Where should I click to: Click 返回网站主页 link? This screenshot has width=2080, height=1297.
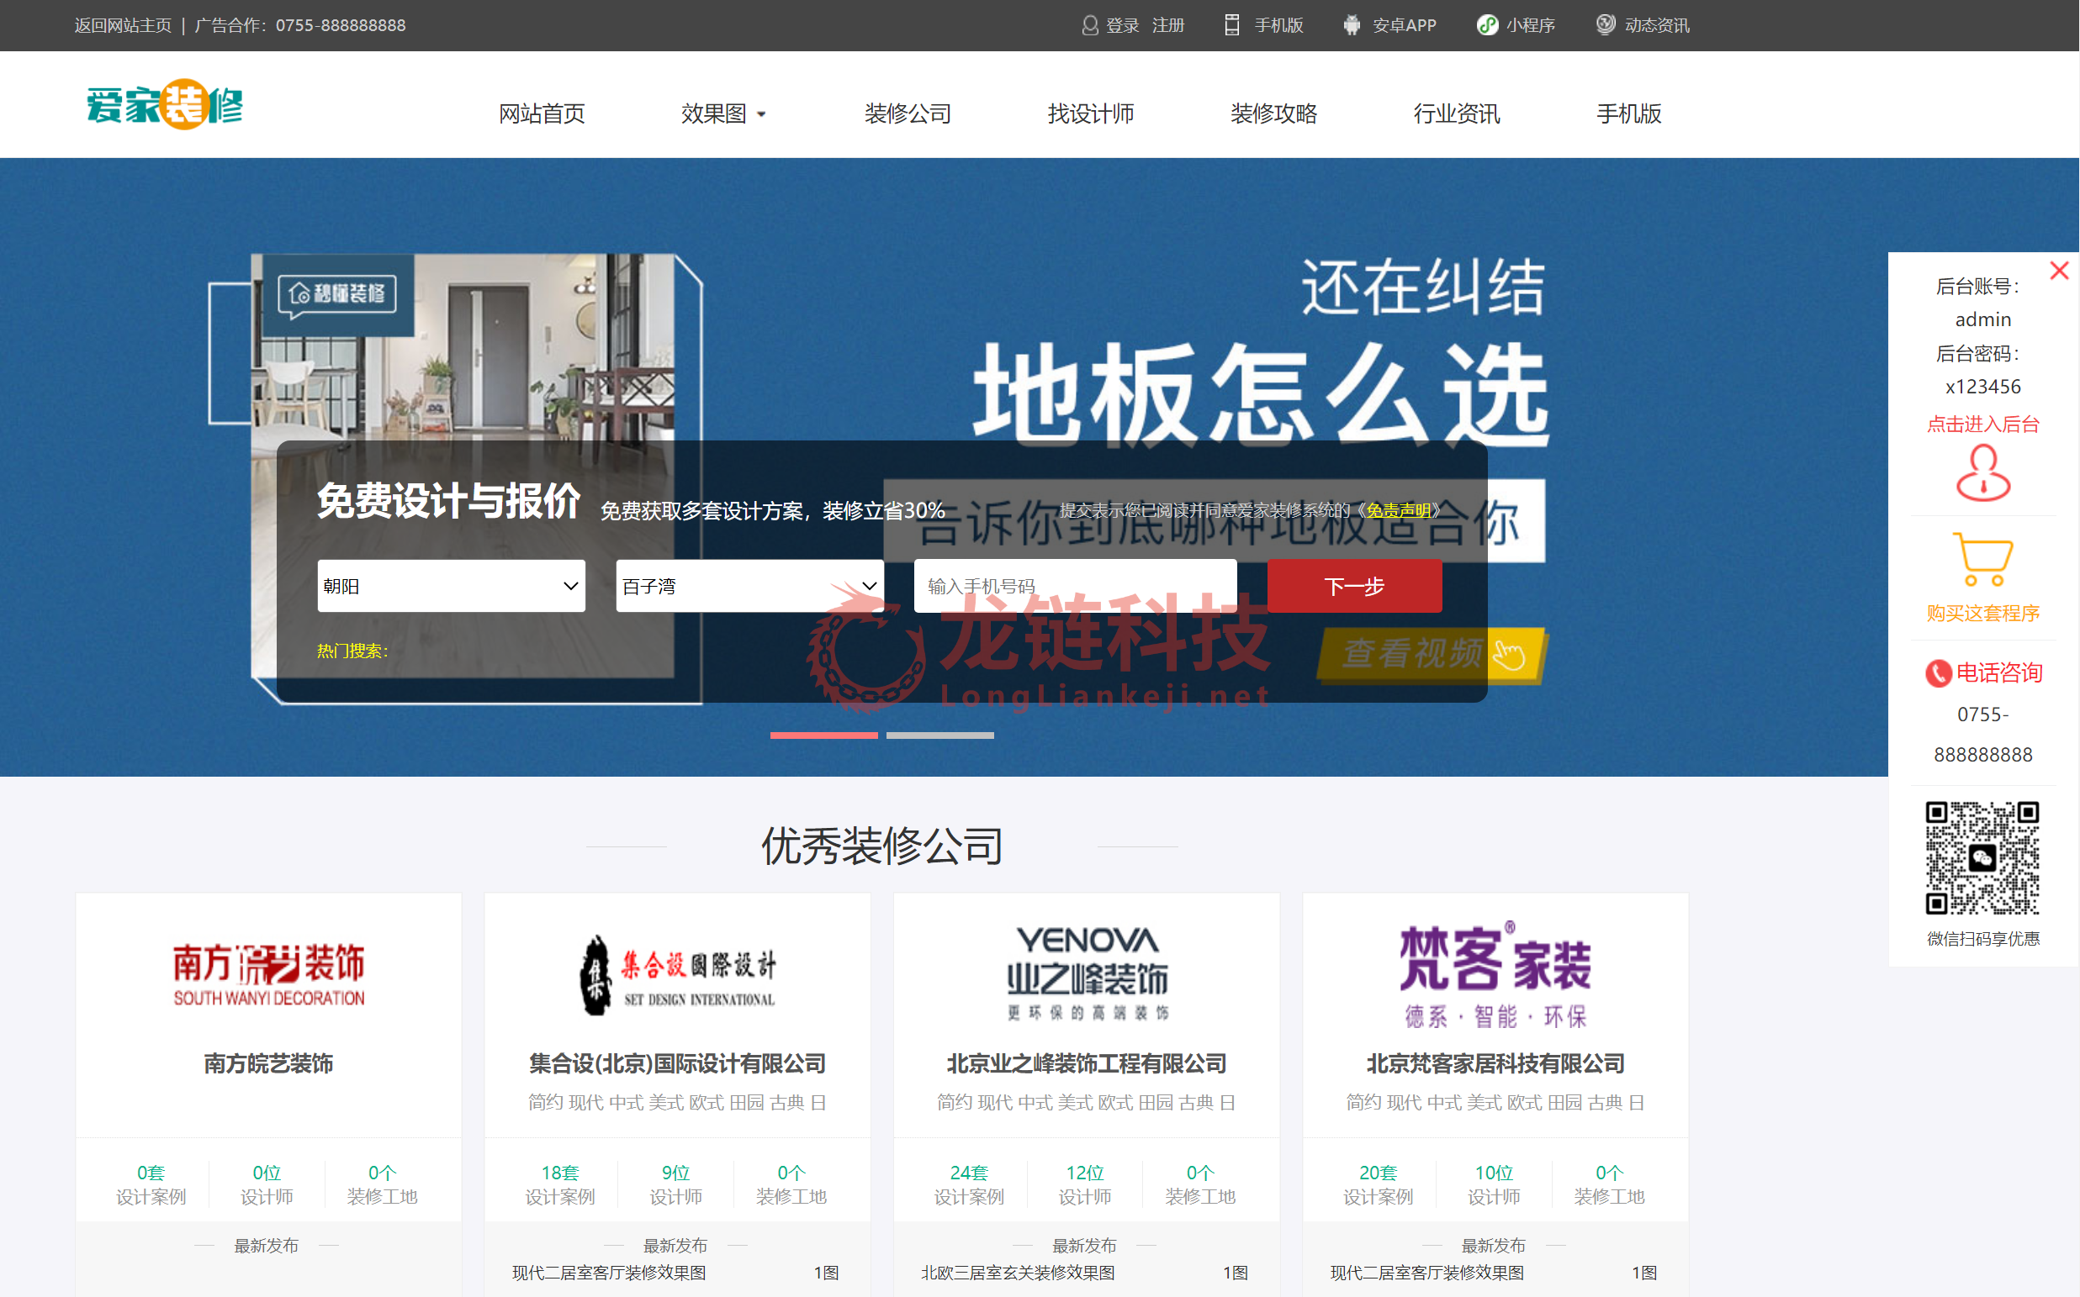tap(123, 26)
